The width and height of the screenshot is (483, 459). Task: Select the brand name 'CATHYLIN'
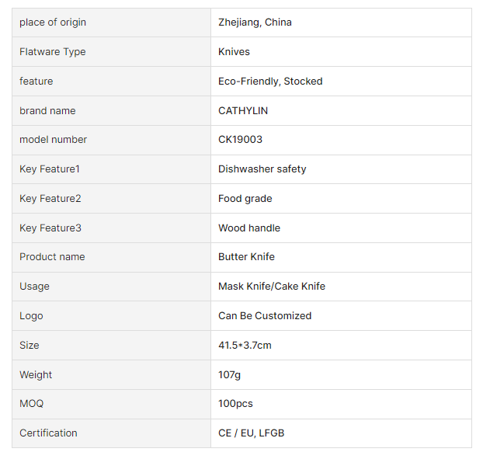[243, 111]
